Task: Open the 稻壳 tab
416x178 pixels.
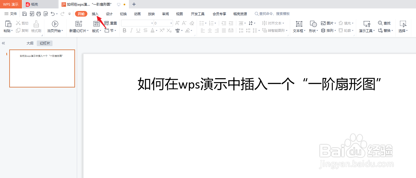Action: coord(40,4)
